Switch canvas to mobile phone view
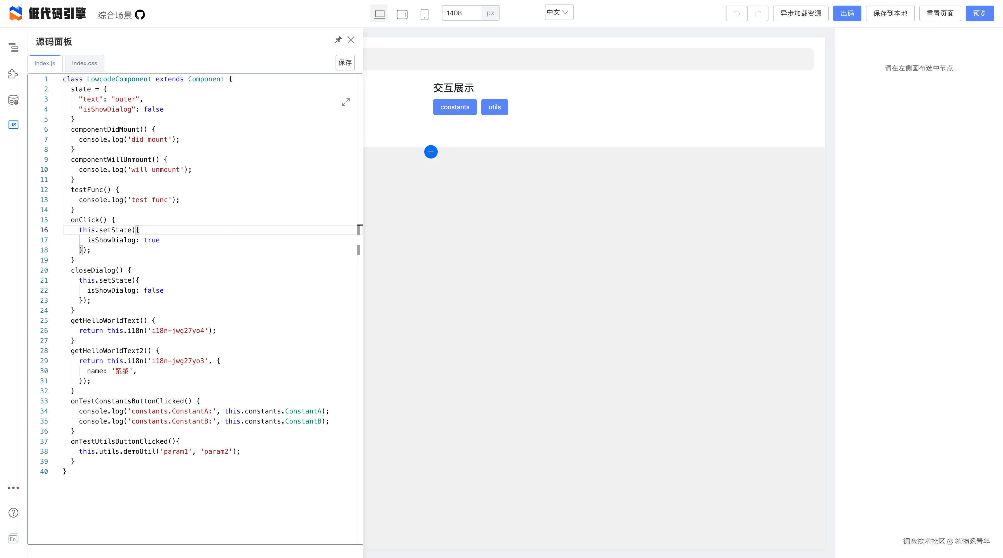Viewport: 1003px width, 558px height. [425, 14]
